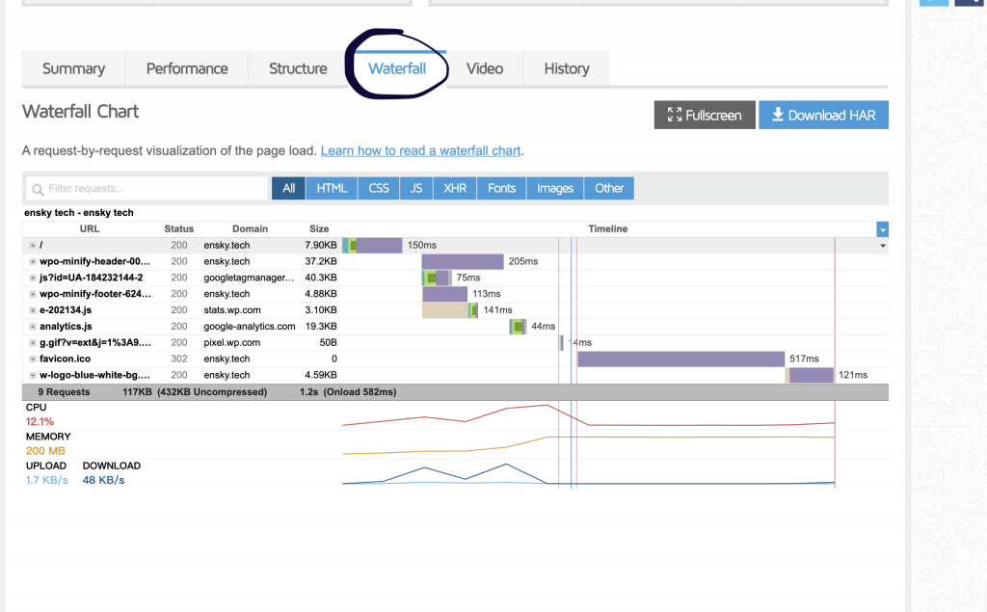Expand the e-202134.js request row
The width and height of the screenshot is (987, 612).
pos(33,310)
